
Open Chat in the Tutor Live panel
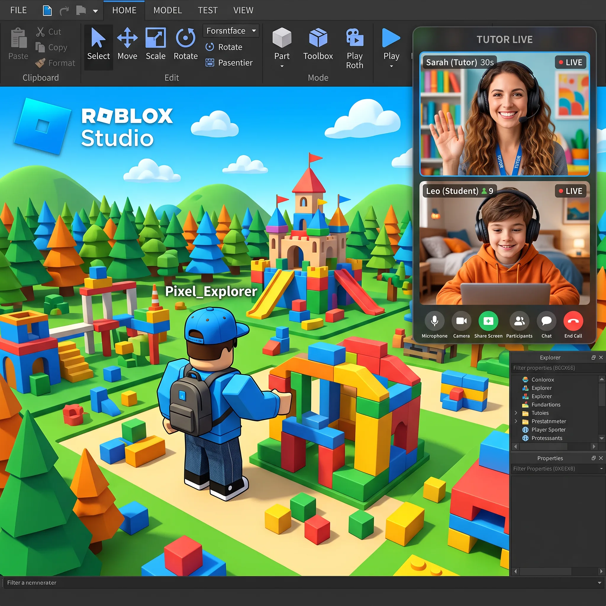click(547, 321)
